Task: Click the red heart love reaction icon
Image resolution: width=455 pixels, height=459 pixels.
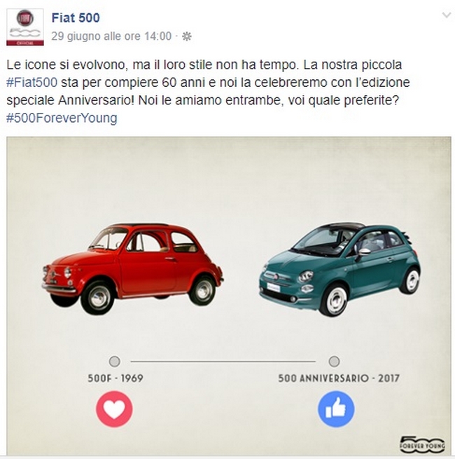Action: (x=114, y=409)
